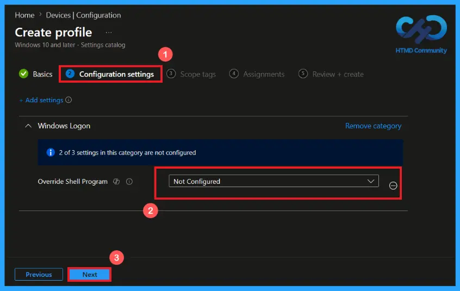Screen dimensions: 460x291
Task: Click the Previous button
Action: click(39, 275)
